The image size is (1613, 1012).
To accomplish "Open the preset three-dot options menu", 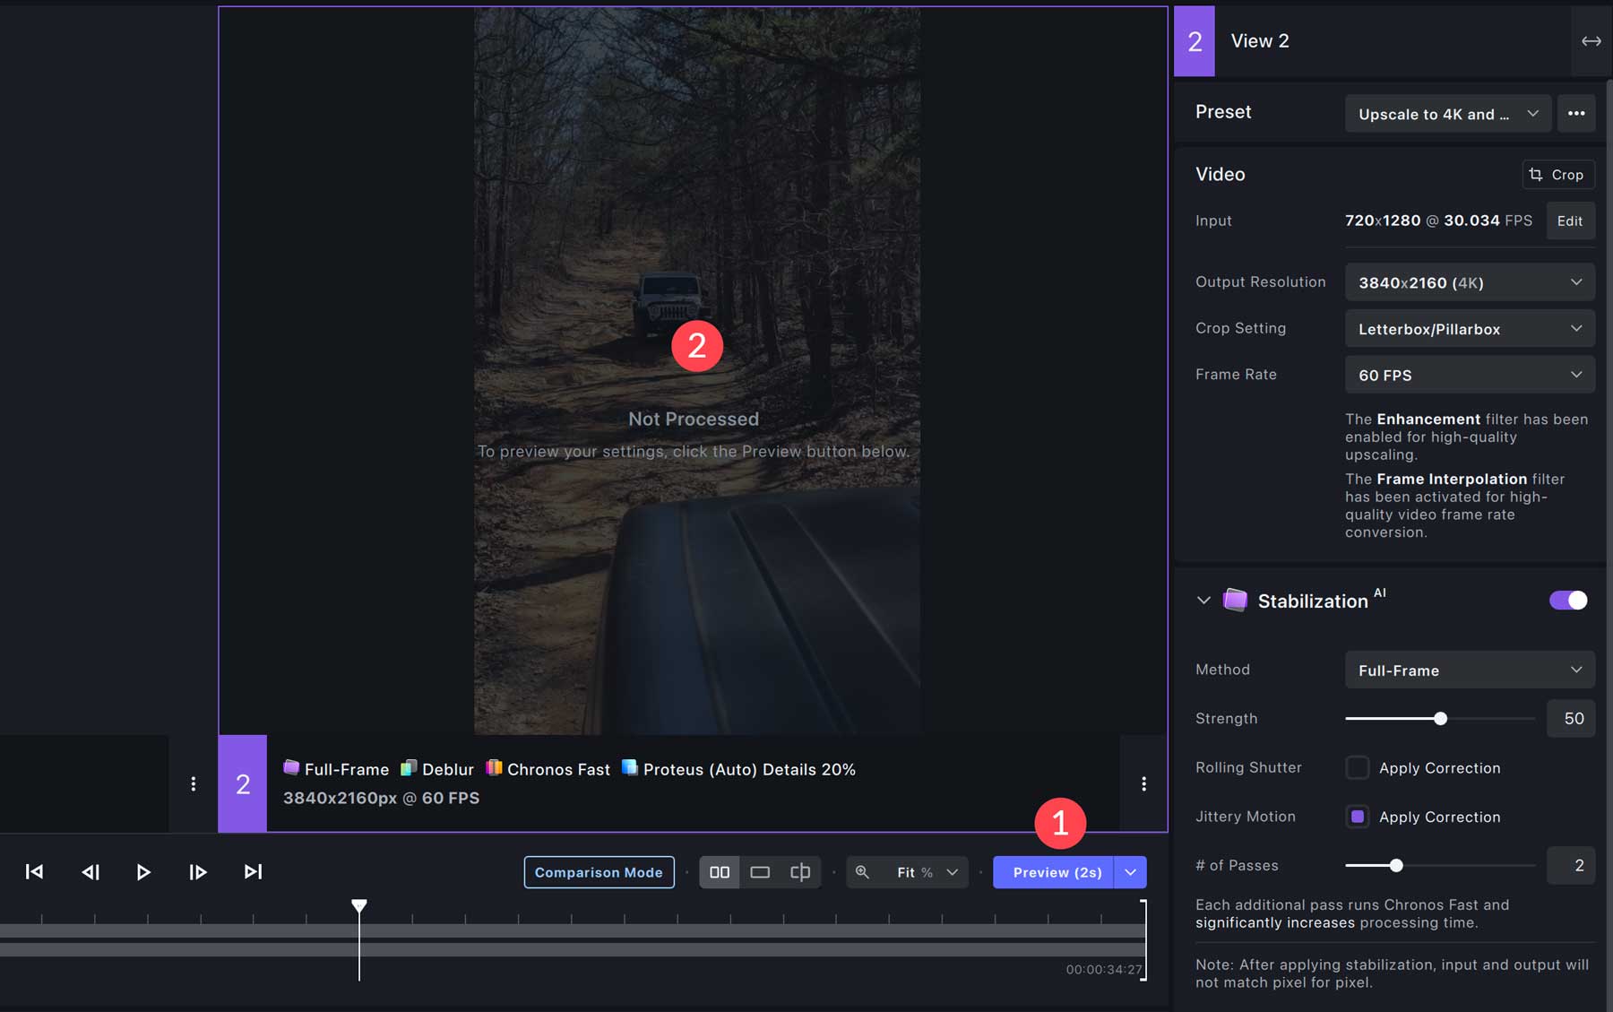I will coord(1578,113).
